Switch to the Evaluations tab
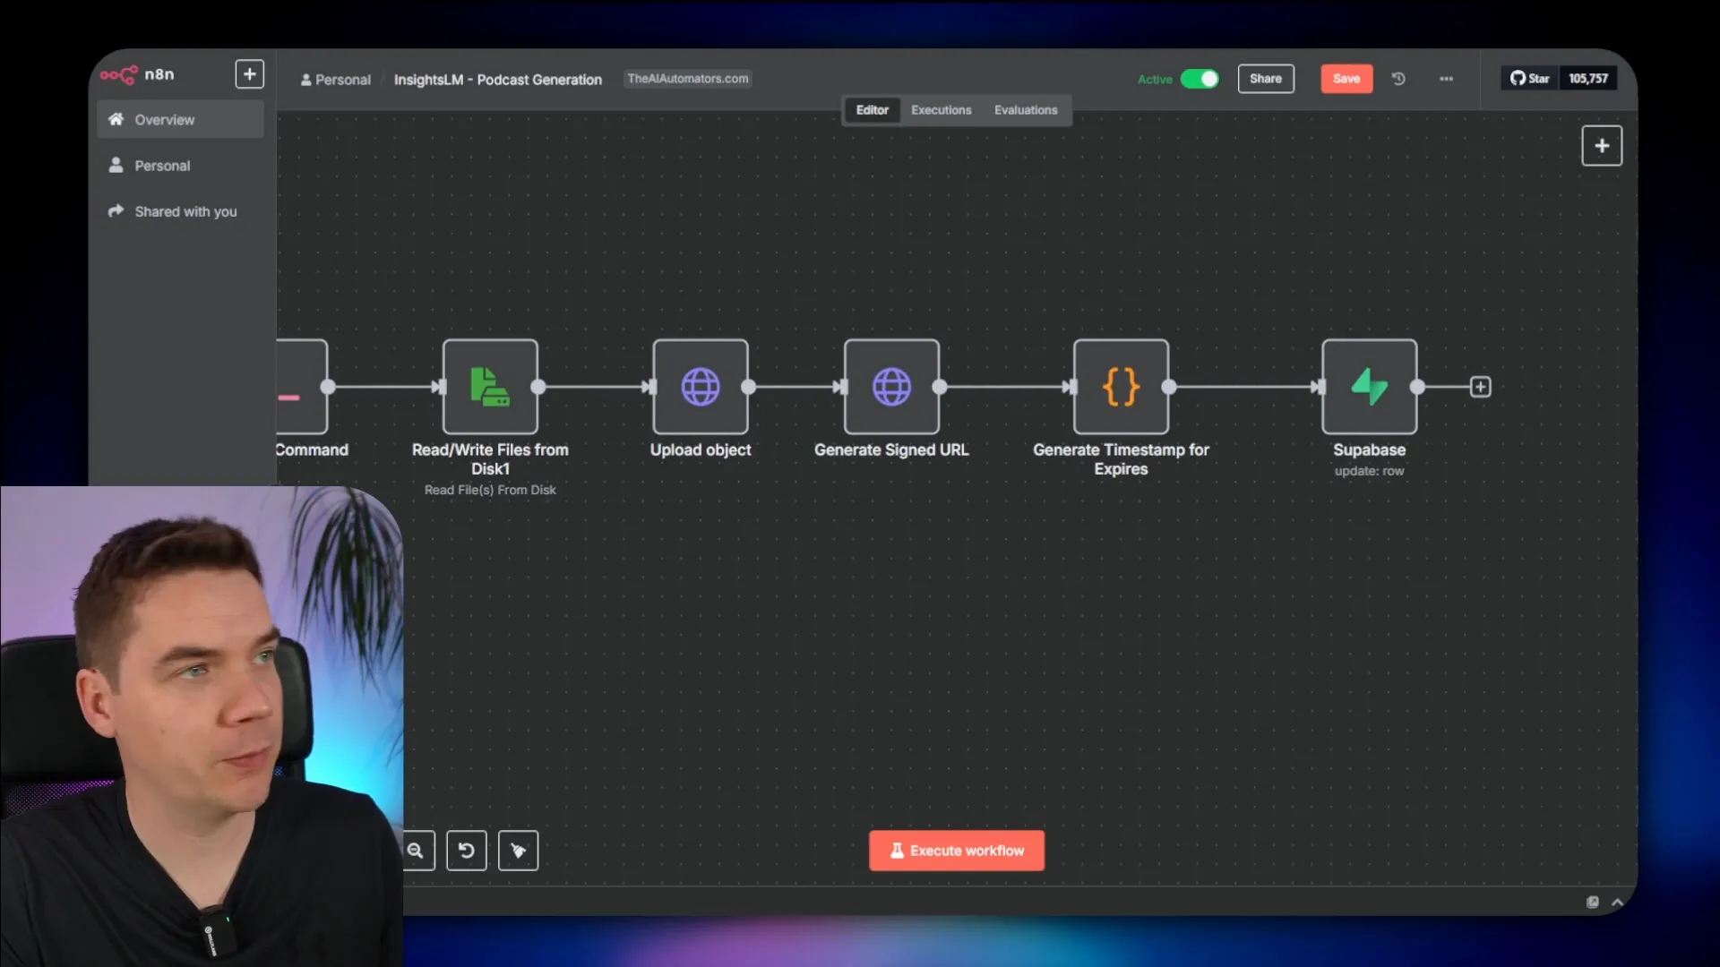The image size is (1720, 967). pos(1026,110)
